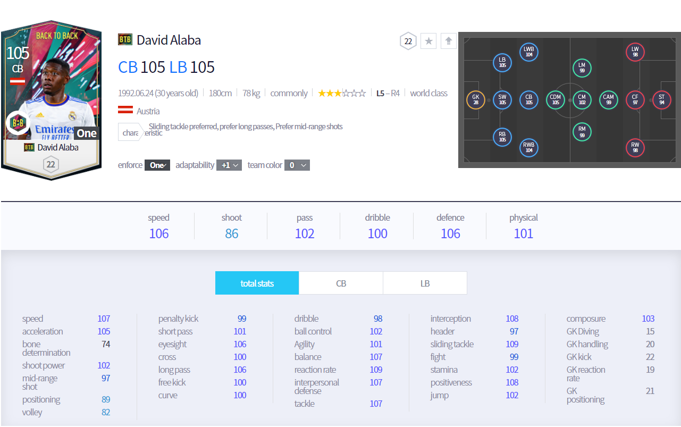Click the LW position marker on pitch
The height and width of the screenshot is (427, 681).
pos(635,52)
